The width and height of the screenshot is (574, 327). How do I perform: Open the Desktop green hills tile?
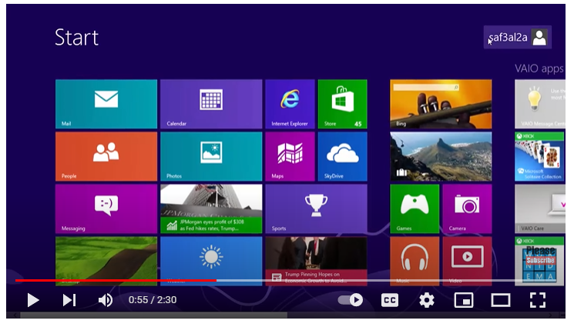click(106, 261)
